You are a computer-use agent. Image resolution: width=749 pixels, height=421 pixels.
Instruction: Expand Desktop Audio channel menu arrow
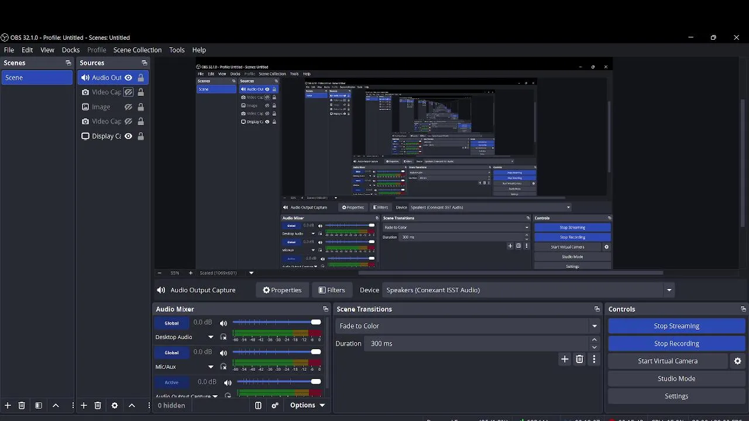tap(211, 337)
